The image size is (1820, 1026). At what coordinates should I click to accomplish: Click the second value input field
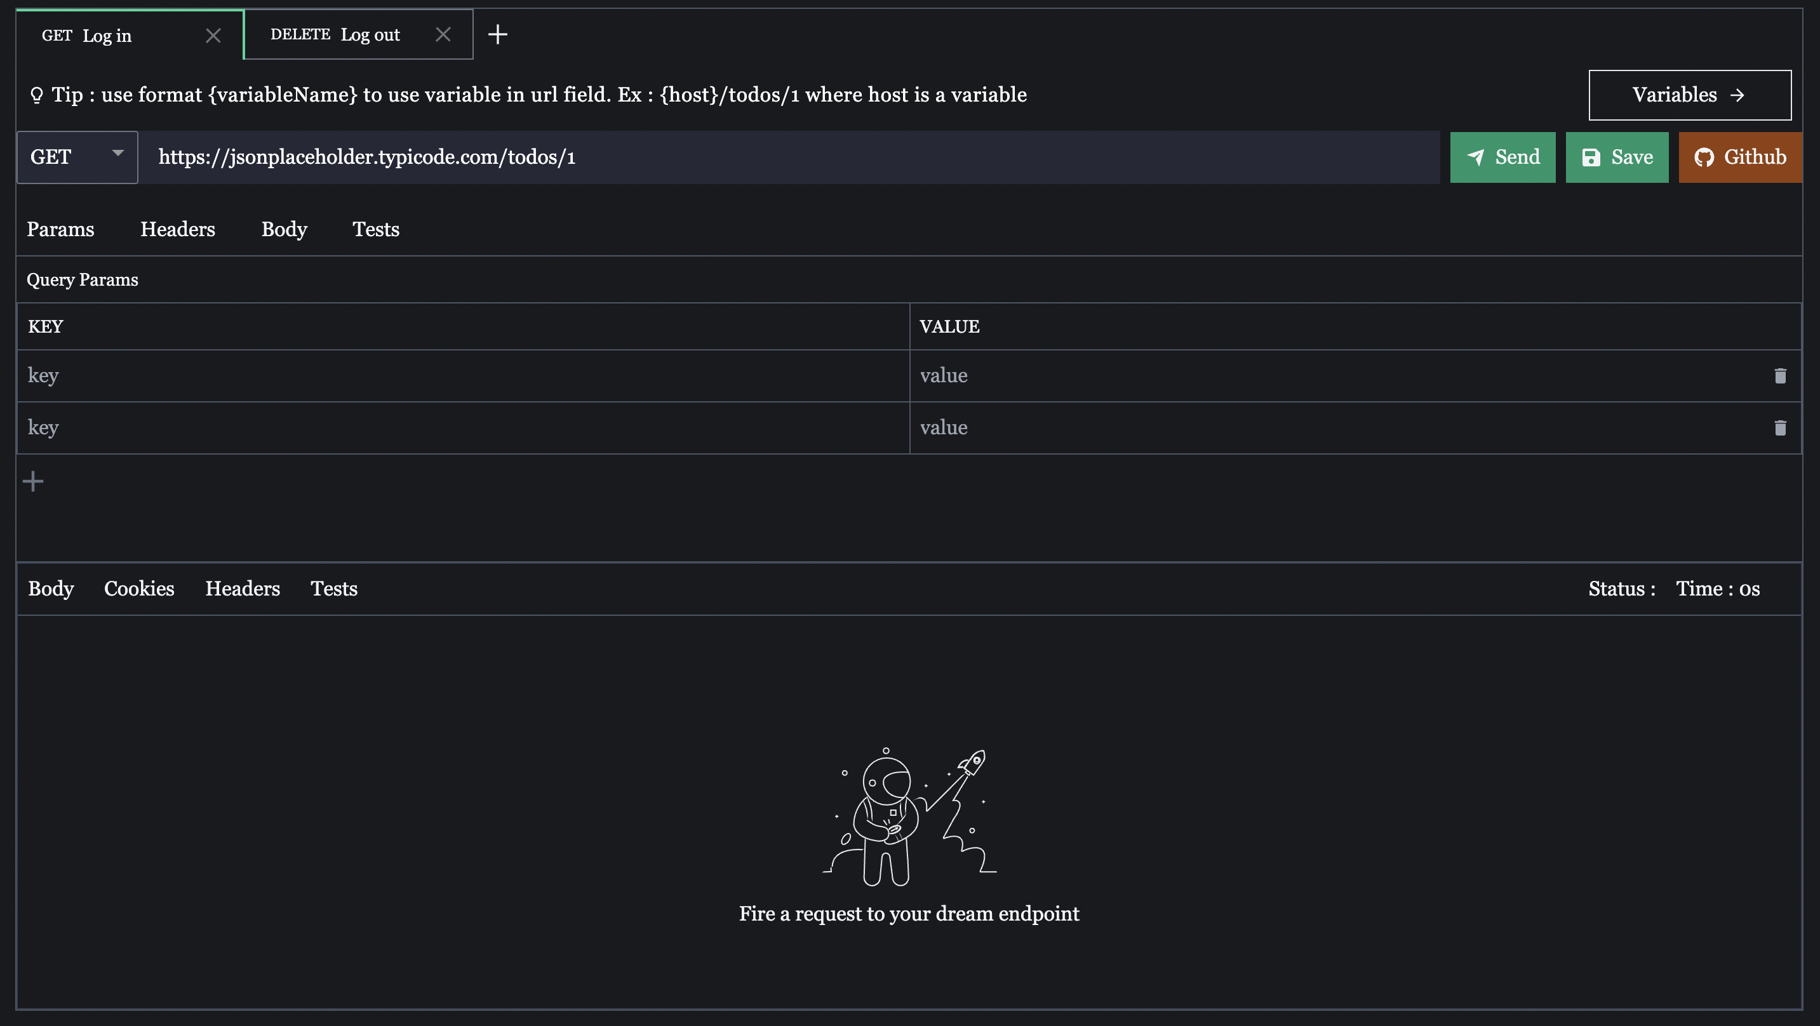pyautogui.click(x=1335, y=427)
